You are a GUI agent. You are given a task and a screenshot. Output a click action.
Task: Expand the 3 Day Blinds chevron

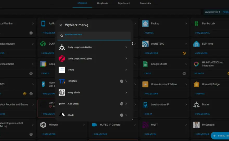tap(126, 92)
